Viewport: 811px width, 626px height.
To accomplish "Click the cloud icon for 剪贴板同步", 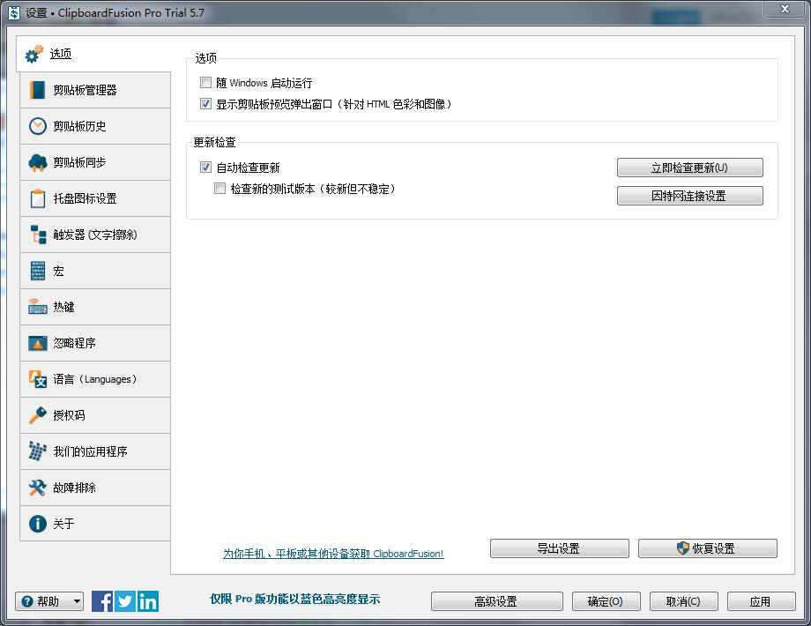I will 37,162.
